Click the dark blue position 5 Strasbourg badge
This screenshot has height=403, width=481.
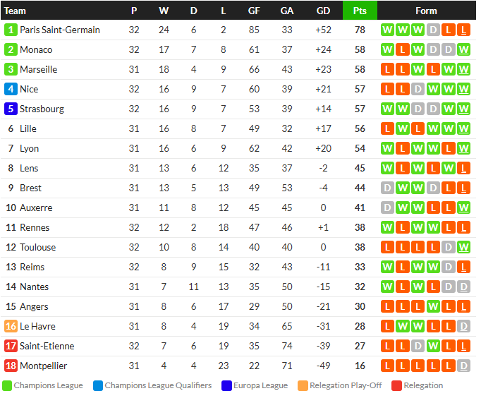[11, 109]
